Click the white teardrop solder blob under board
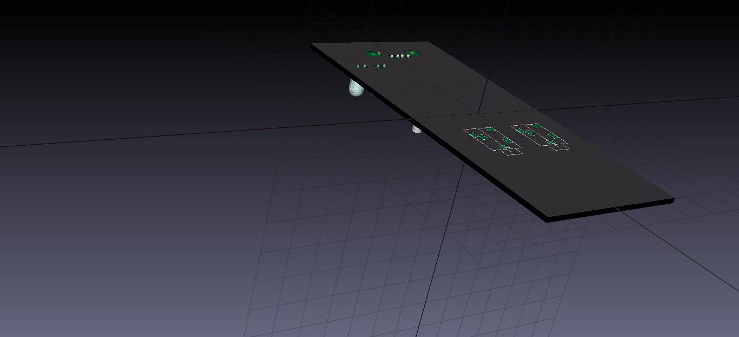 pos(355,88)
